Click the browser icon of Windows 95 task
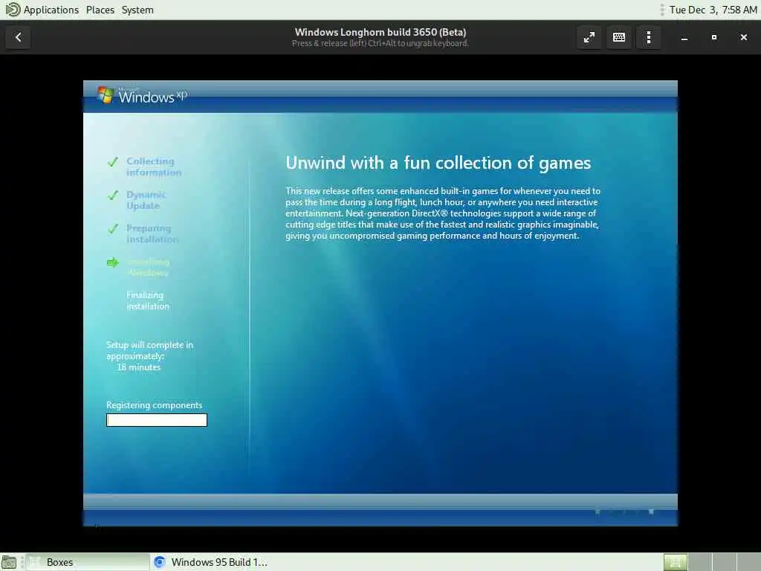This screenshot has height=571, width=761. [160, 562]
